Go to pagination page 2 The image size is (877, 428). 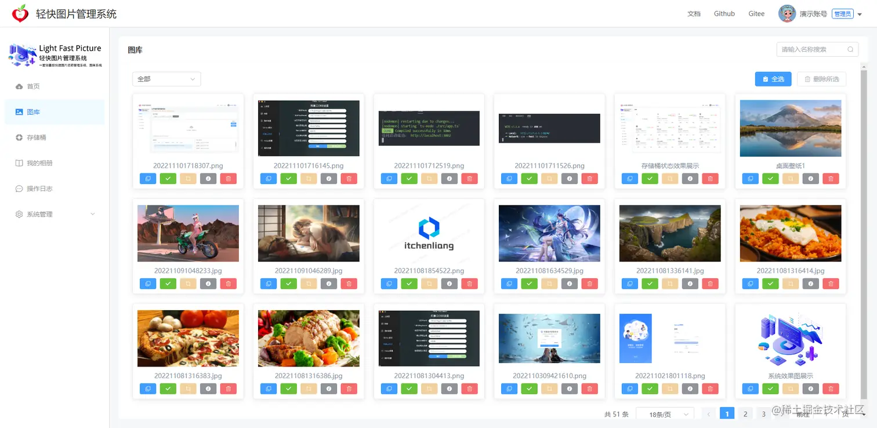745,414
